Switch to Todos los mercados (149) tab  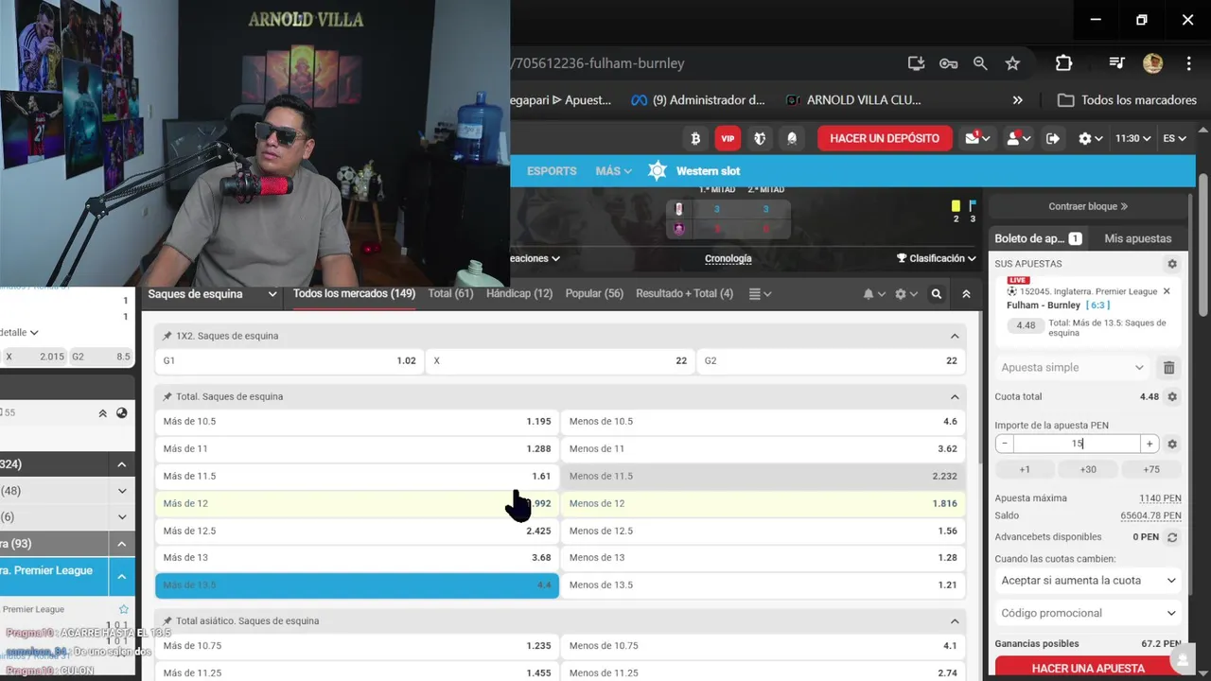354,294
